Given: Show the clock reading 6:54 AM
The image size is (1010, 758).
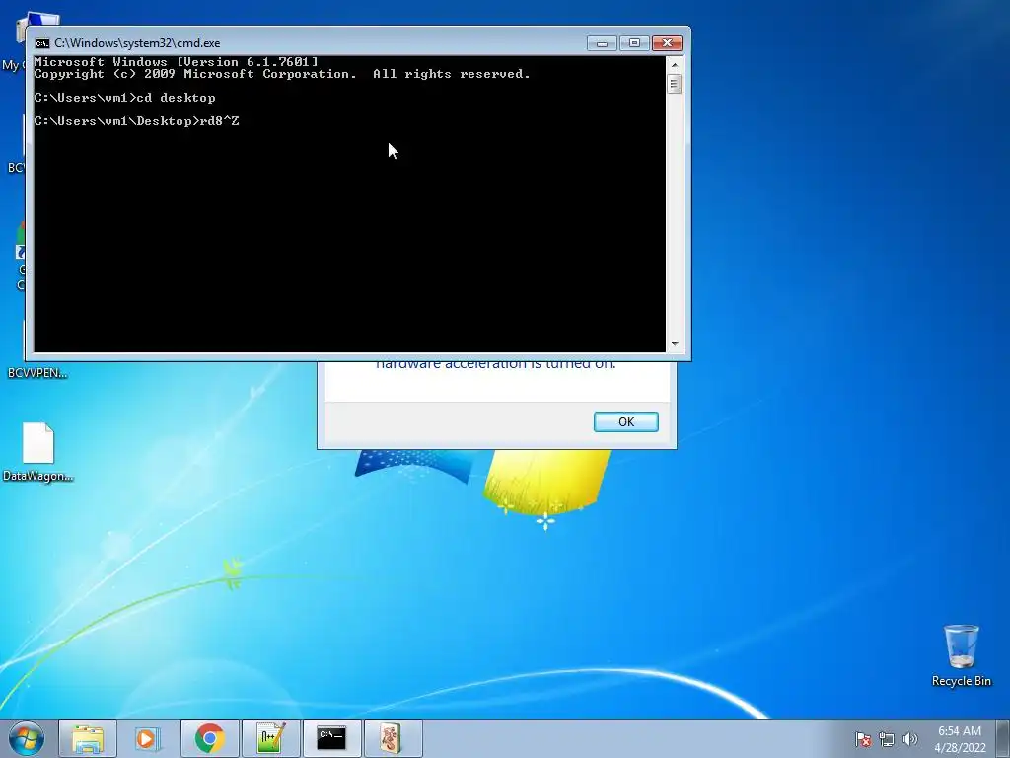Looking at the screenshot, I should (960, 731).
